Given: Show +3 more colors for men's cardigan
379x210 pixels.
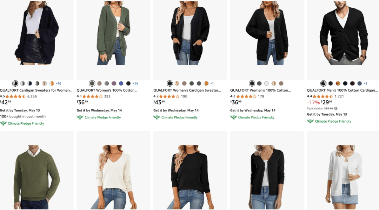Looking at the screenshot, I should pyautogui.click(x=365, y=84).
